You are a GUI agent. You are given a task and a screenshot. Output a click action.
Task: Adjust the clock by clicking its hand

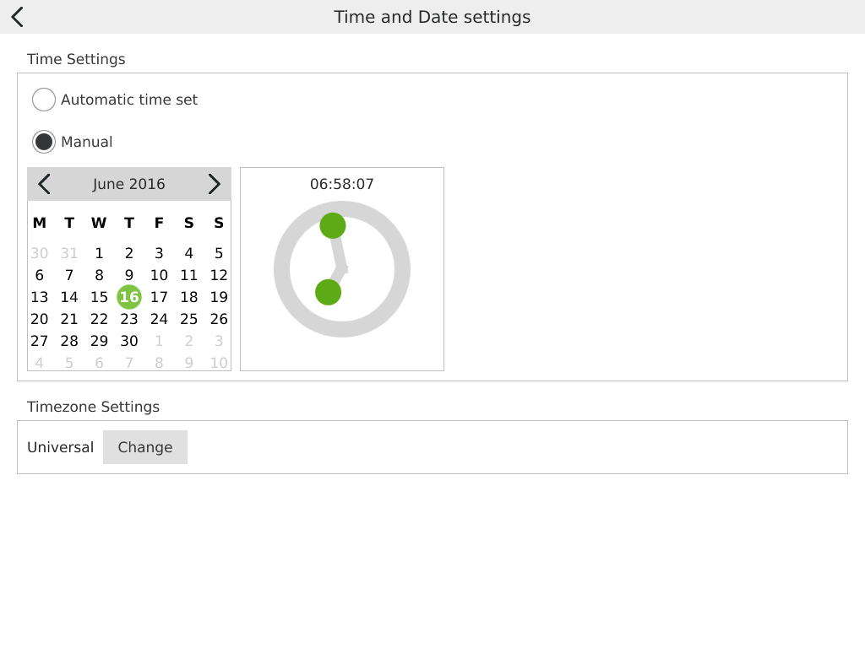click(333, 225)
